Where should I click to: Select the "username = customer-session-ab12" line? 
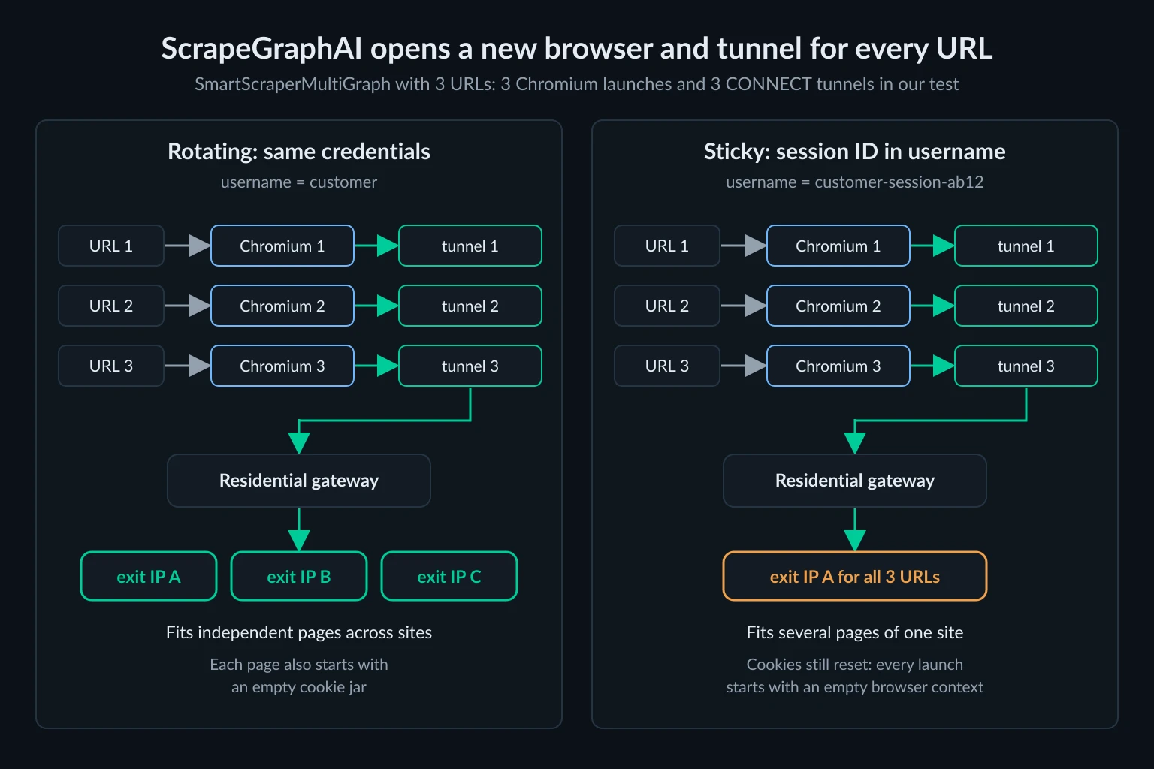coord(855,182)
